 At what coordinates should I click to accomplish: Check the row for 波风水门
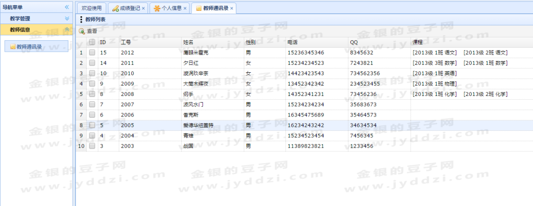point(92,104)
